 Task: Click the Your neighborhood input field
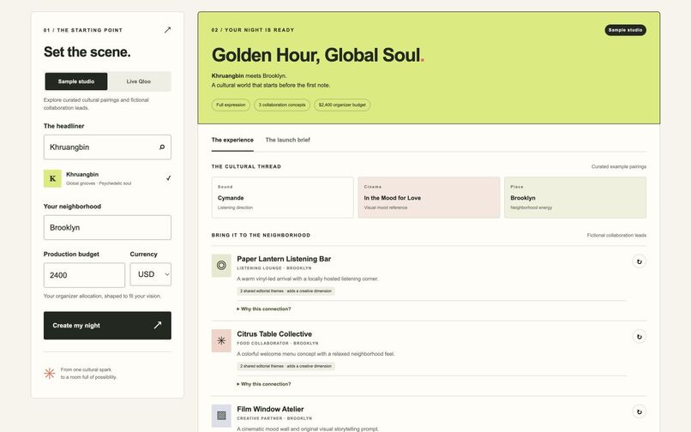(107, 227)
